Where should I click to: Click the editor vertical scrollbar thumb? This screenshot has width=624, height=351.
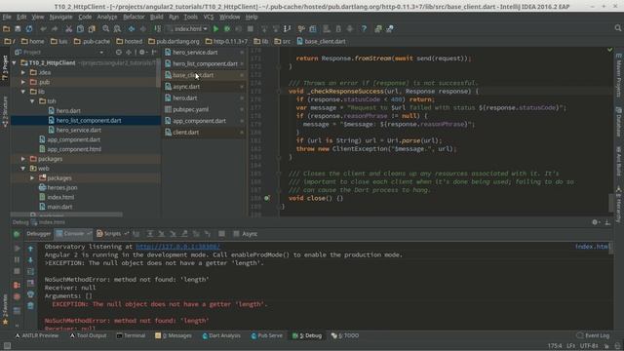[611, 203]
